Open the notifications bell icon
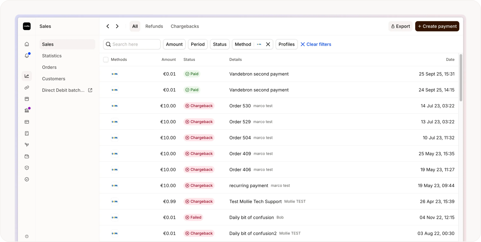 [x=27, y=56]
